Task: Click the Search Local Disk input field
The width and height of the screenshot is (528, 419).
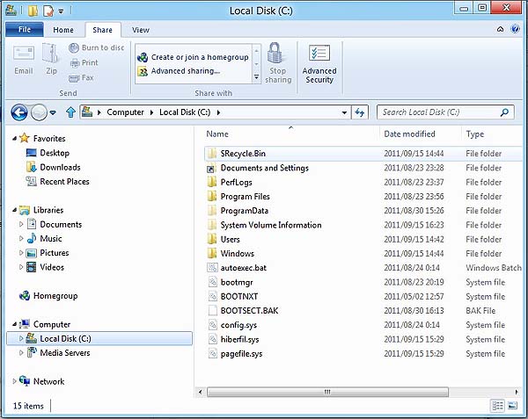Action: pyautogui.click(x=438, y=112)
